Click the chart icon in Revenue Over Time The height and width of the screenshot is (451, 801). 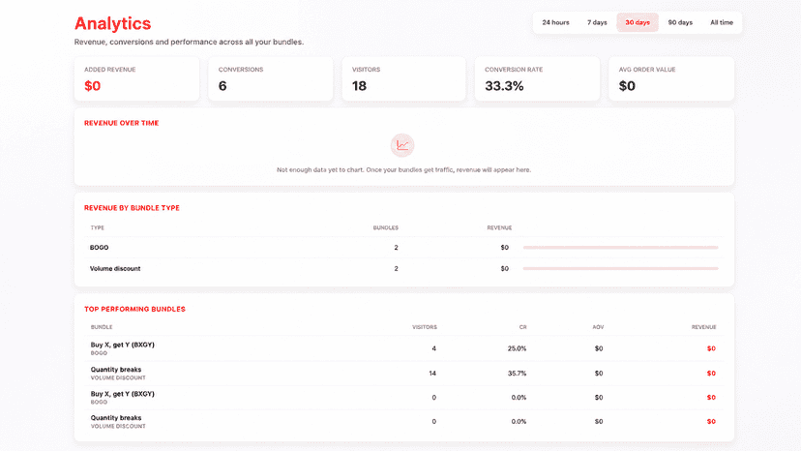point(402,145)
